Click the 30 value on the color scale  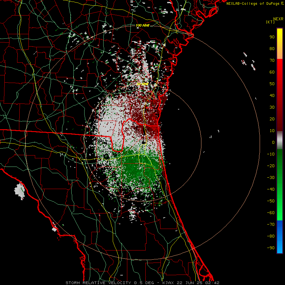[272, 107]
